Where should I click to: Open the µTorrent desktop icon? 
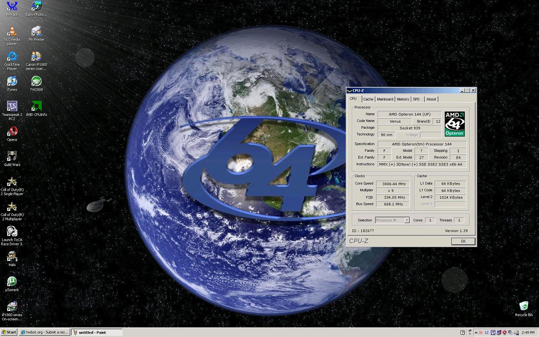pos(12,284)
